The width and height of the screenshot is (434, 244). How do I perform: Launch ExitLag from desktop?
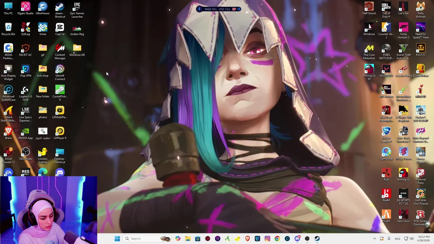coord(25,29)
